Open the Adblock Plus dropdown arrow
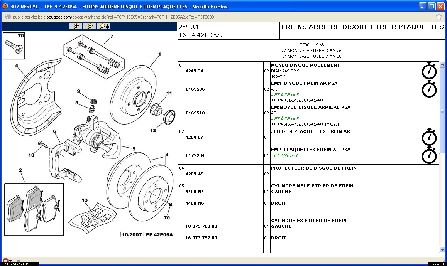This screenshot has height=266, width=447. (10, 261)
